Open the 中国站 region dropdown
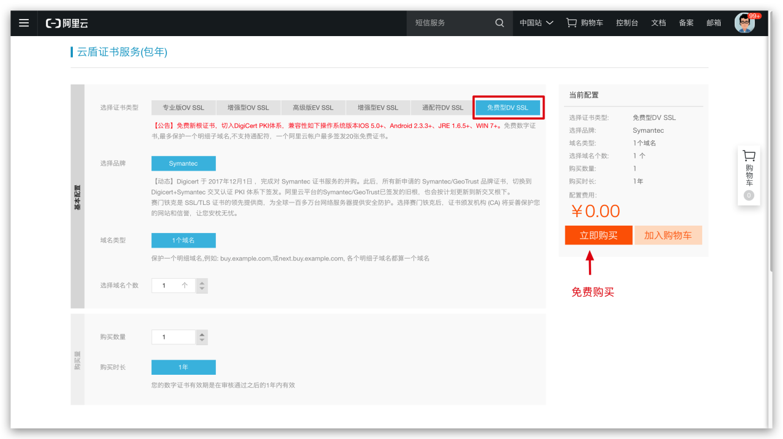The height and width of the screenshot is (439, 783). point(535,23)
